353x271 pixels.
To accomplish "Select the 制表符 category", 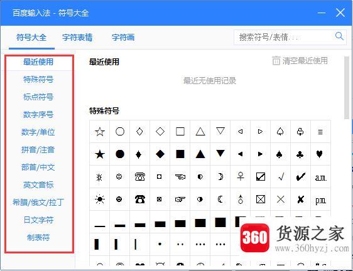I will [38, 238].
